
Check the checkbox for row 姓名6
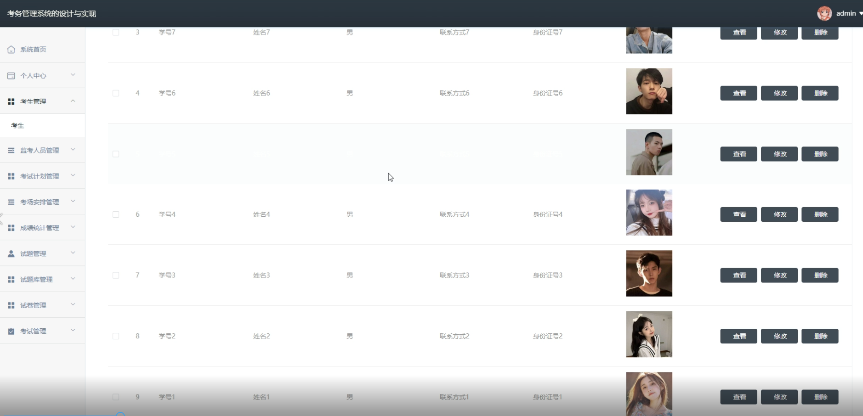click(x=116, y=93)
